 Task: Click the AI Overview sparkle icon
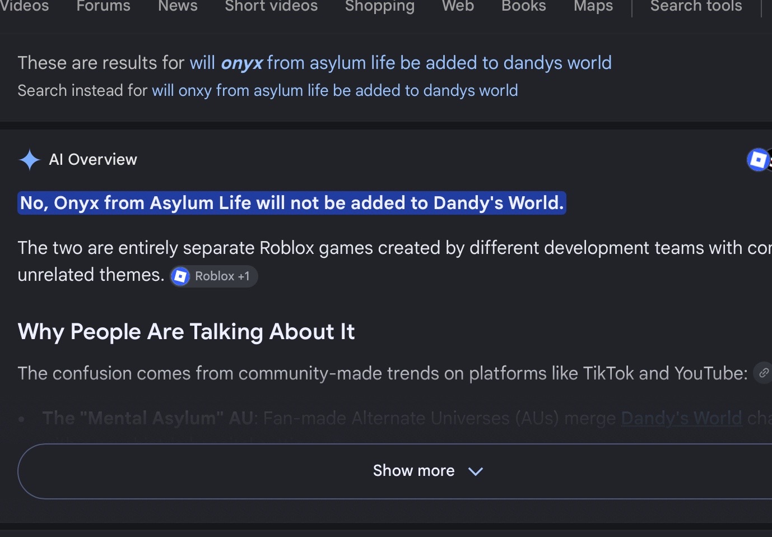coord(29,160)
